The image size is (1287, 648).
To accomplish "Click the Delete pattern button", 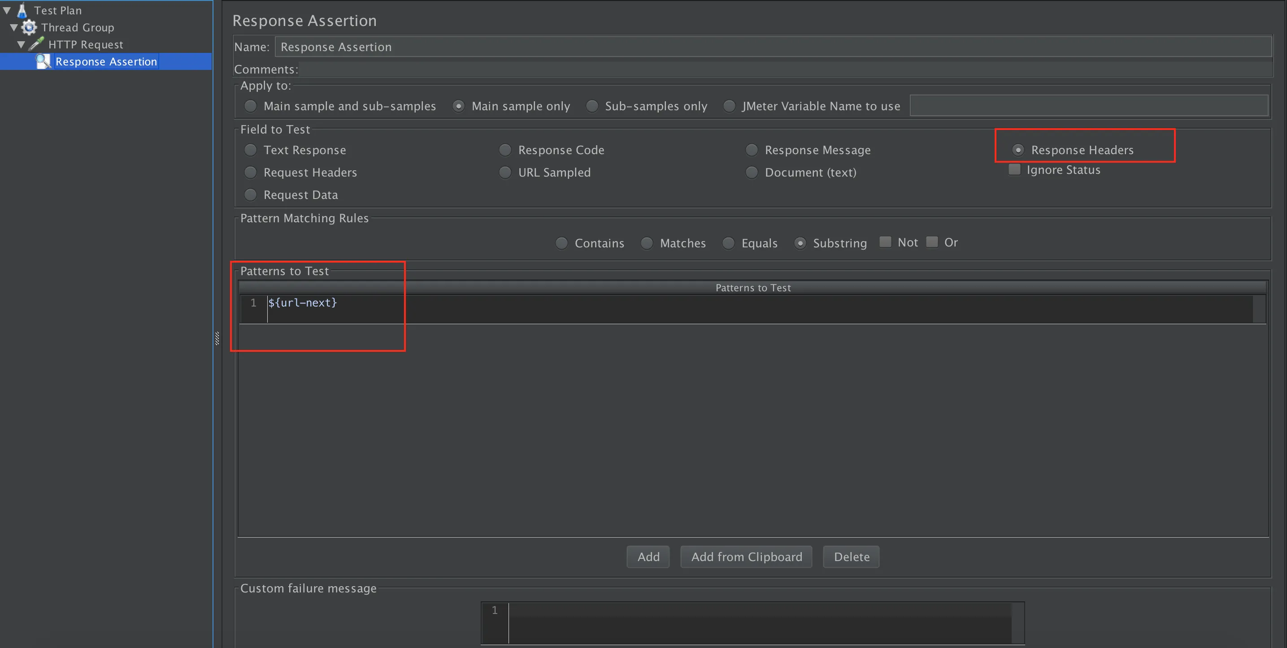I will (851, 557).
